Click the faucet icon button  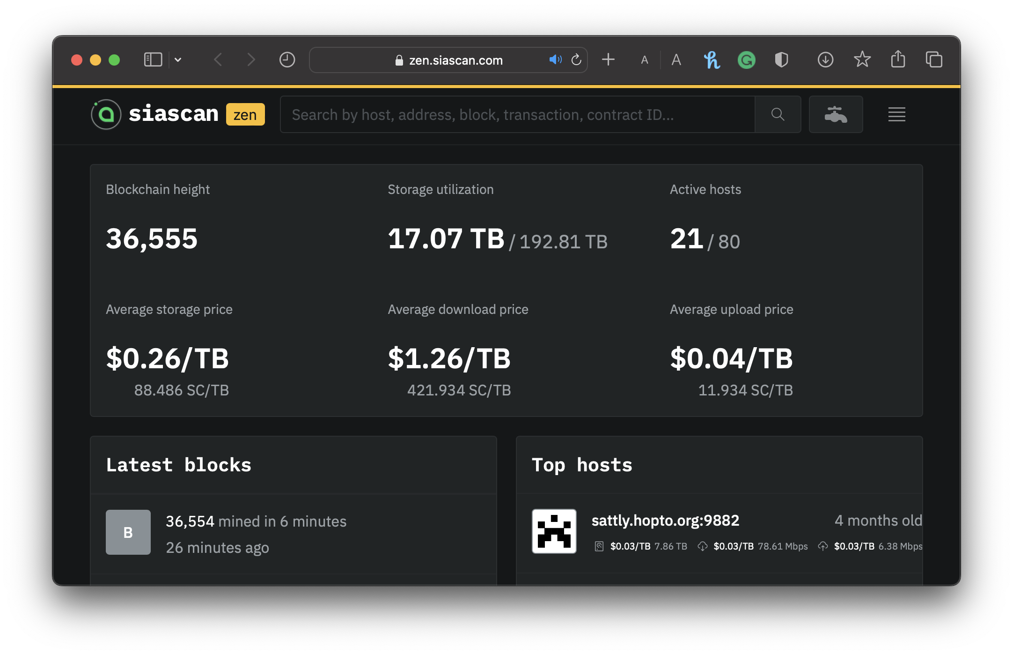[836, 114]
